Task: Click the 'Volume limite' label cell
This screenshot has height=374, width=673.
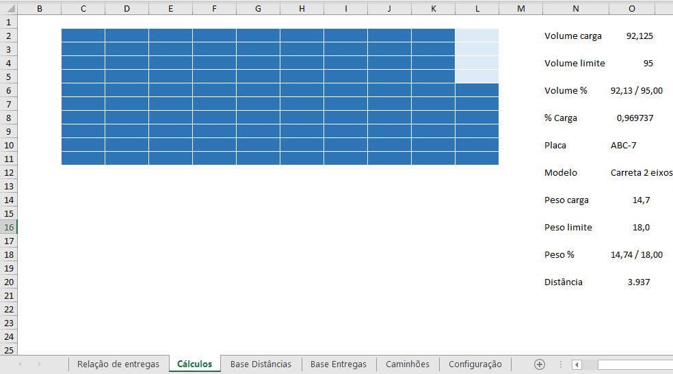Action: (x=575, y=64)
